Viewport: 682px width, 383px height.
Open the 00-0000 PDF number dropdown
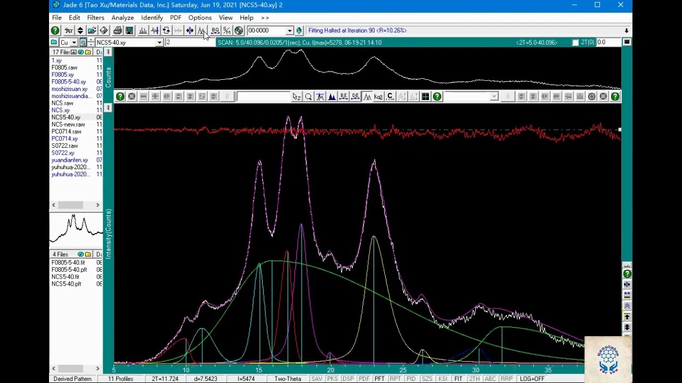tap(289, 31)
